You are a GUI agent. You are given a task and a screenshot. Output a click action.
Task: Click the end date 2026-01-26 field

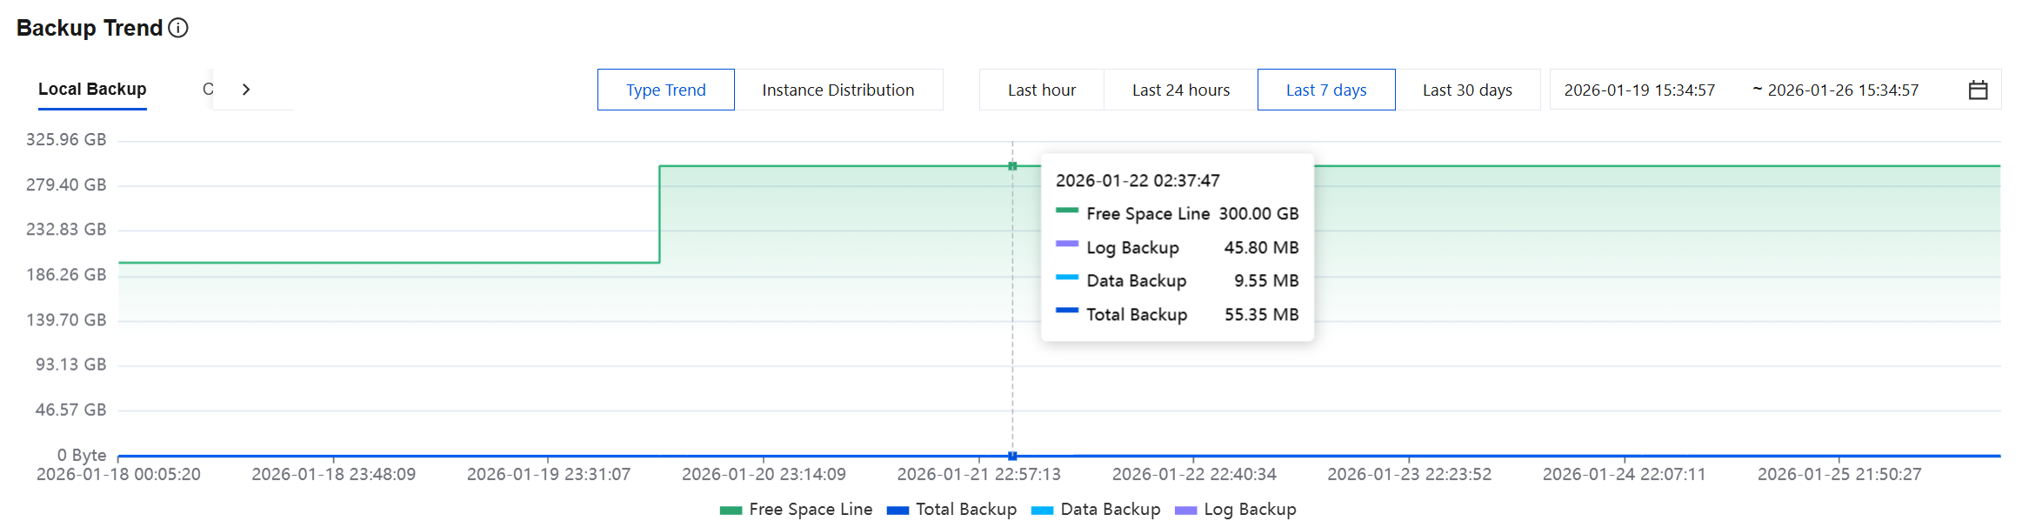click(1842, 90)
